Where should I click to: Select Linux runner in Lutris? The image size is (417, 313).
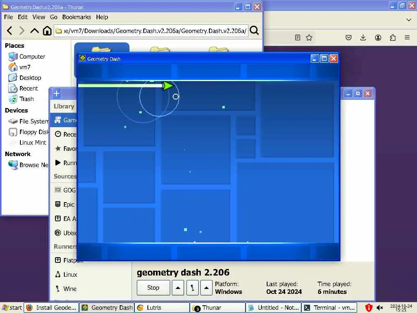click(66, 274)
